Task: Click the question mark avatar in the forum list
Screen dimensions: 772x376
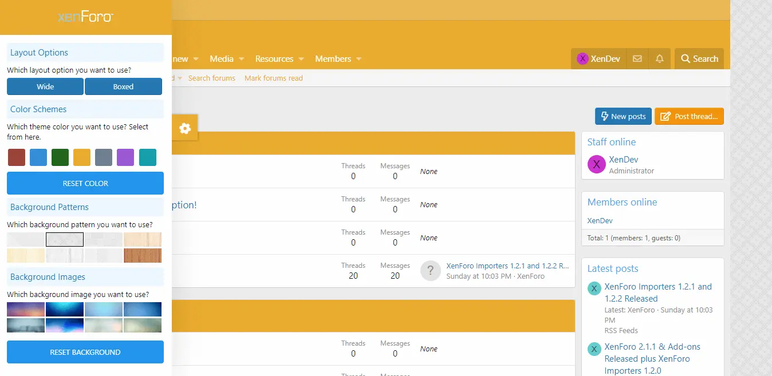Action: coord(430,271)
